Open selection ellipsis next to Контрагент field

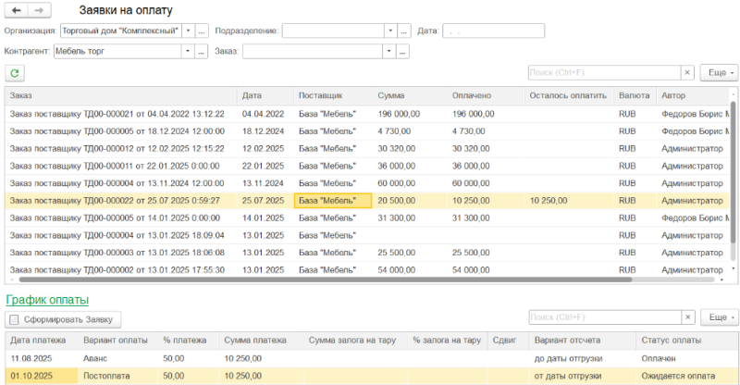coord(203,51)
